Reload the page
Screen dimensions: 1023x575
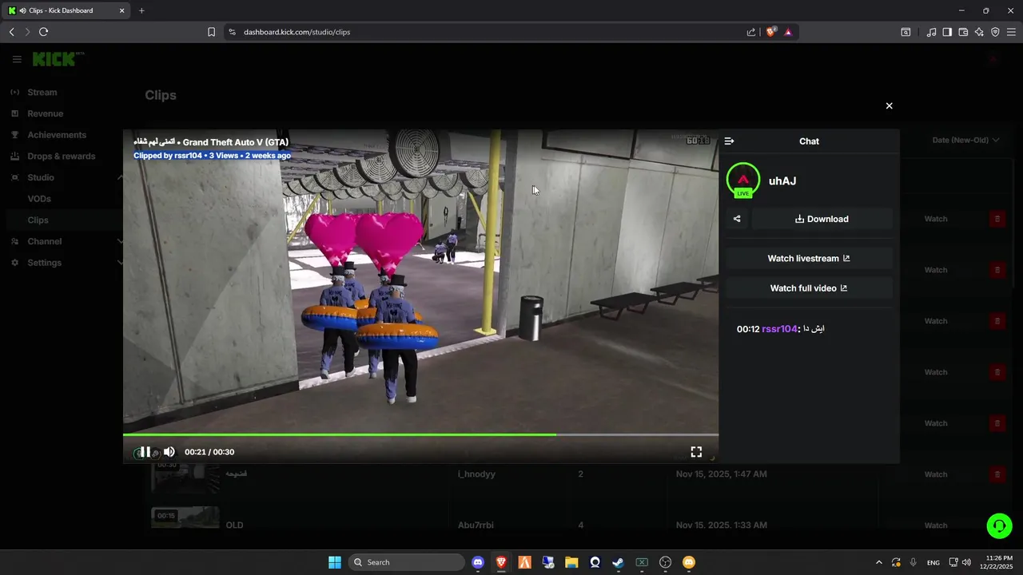pyautogui.click(x=43, y=32)
